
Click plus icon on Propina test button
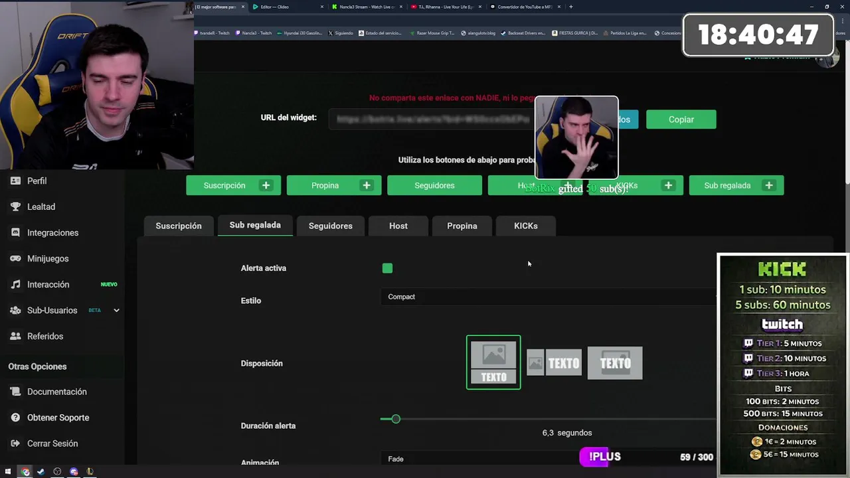click(x=367, y=185)
